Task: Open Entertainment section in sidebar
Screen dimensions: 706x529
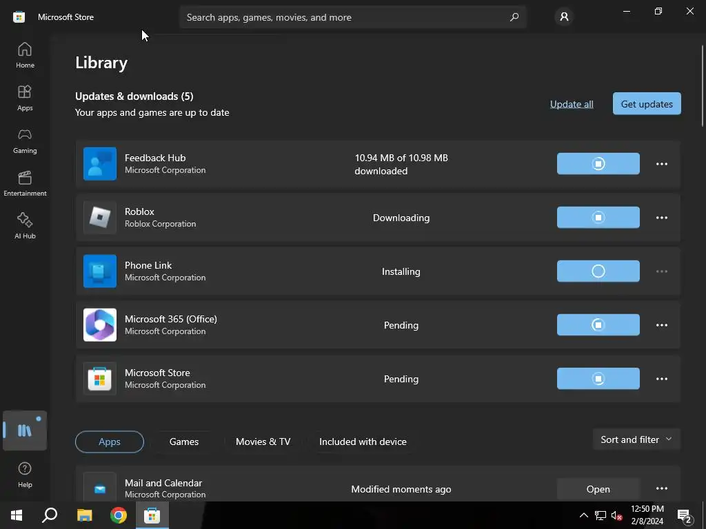Action: coord(25,183)
